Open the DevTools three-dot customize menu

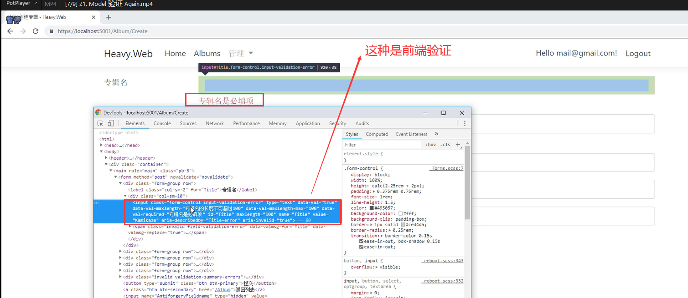click(x=465, y=123)
